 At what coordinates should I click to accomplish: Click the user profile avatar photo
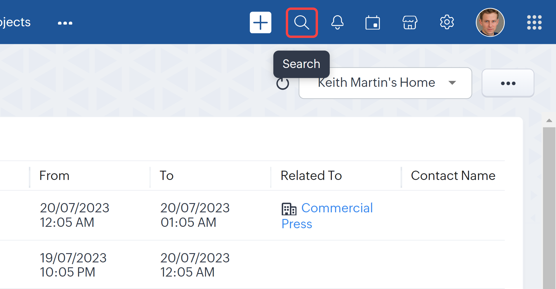490,23
